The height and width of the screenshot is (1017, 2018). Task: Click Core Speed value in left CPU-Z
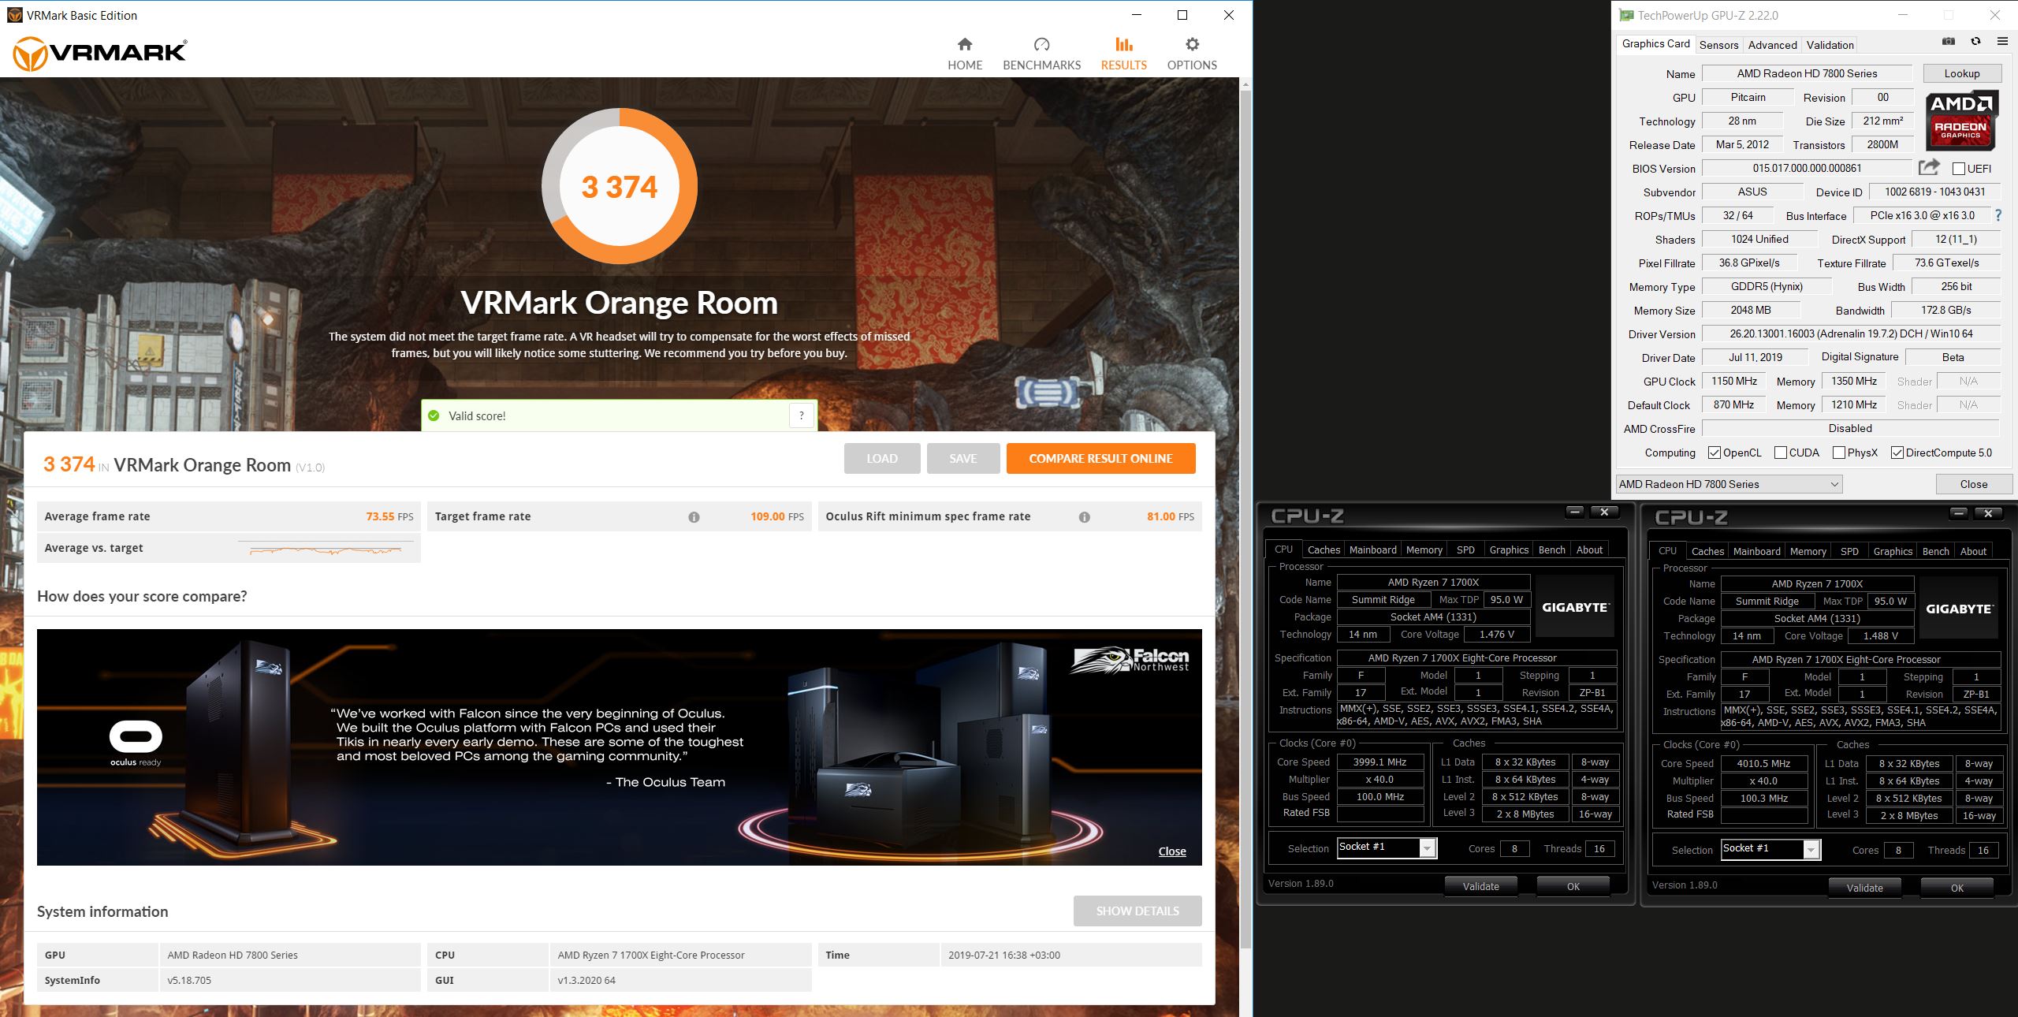click(x=1379, y=762)
